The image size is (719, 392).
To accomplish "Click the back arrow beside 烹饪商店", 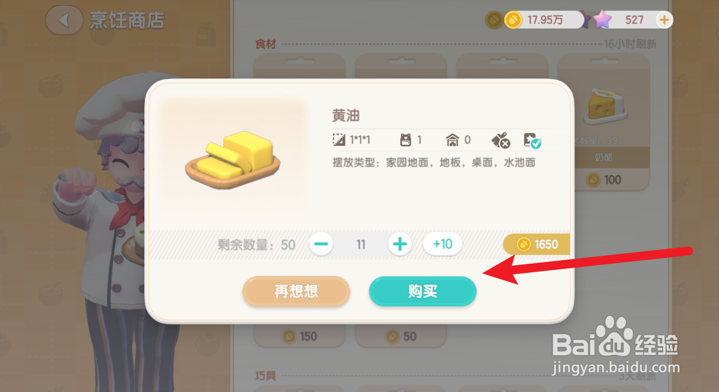I will click(x=64, y=20).
